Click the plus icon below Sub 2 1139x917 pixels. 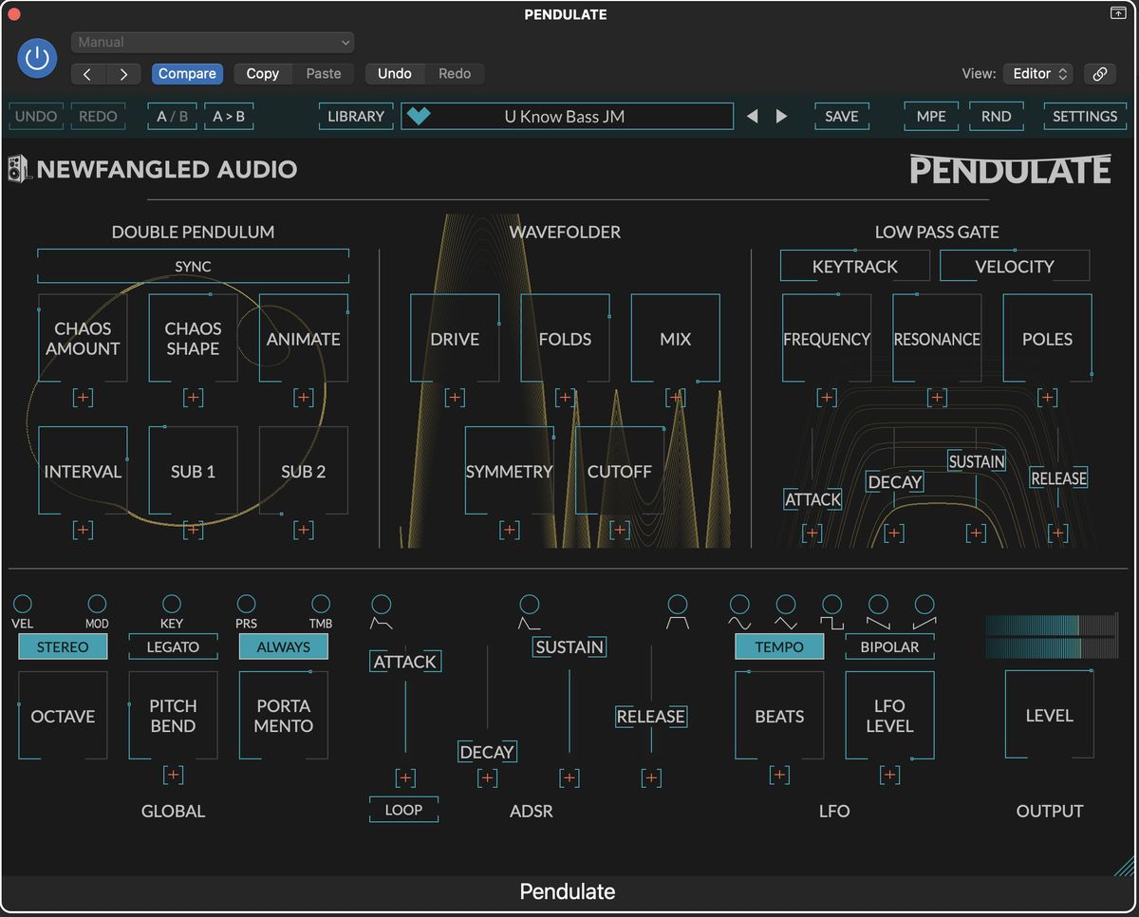[304, 530]
